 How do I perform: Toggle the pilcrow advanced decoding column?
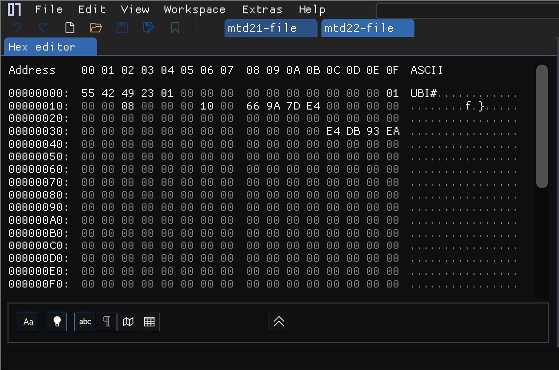click(x=106, y=322)
